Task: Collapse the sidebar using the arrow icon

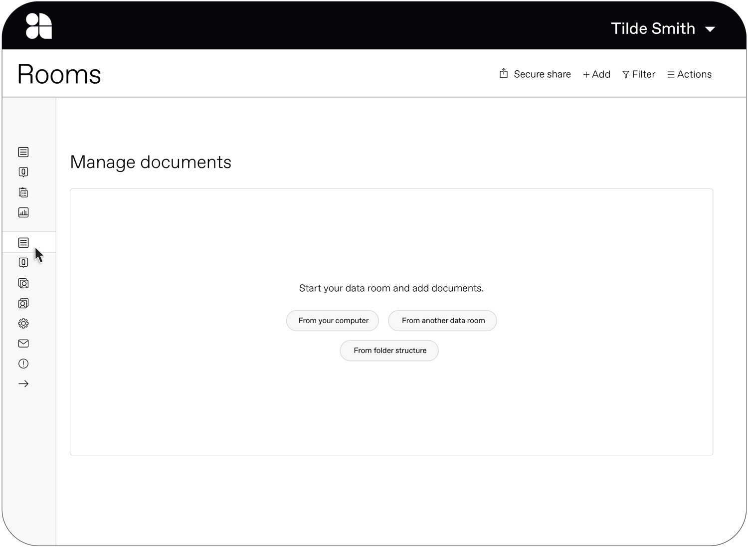Action: click(23, 383)
